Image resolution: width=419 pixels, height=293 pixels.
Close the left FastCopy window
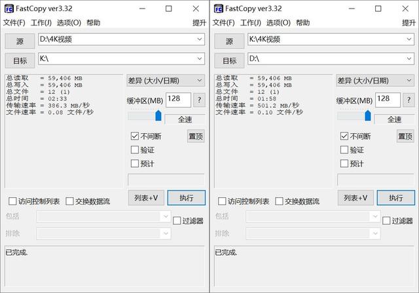(196, 8)
